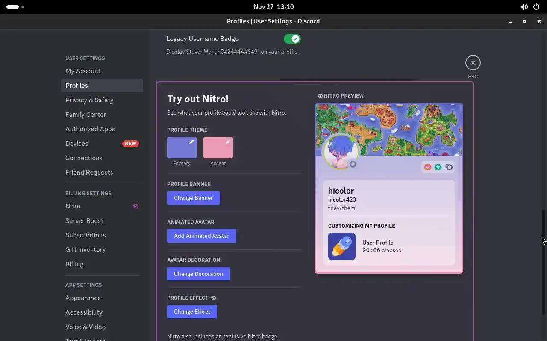
Task: Open Gift Inventory settings
Action: tap(102, 250)
